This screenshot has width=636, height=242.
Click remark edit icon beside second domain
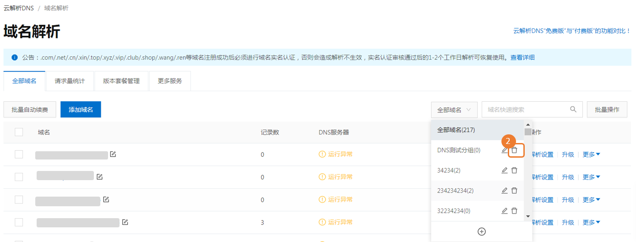99,176
